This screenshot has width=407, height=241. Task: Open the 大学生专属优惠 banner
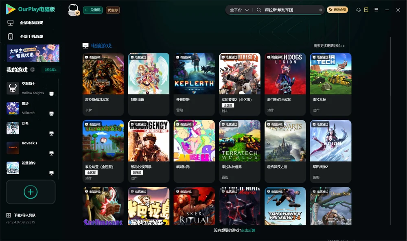(x=33, y=53)
